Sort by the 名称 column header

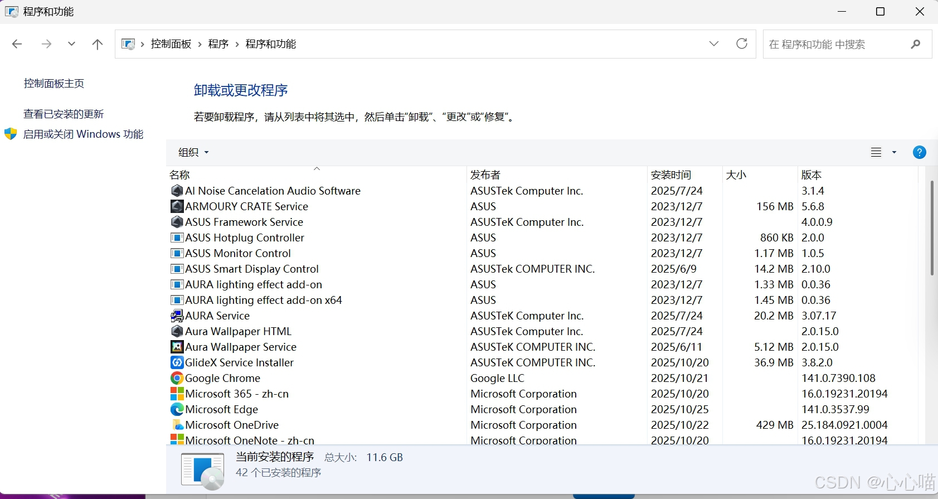point(316,175)
